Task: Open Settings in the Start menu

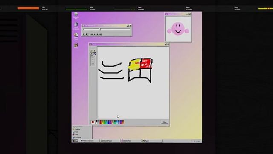Action: tap(82, 129)
